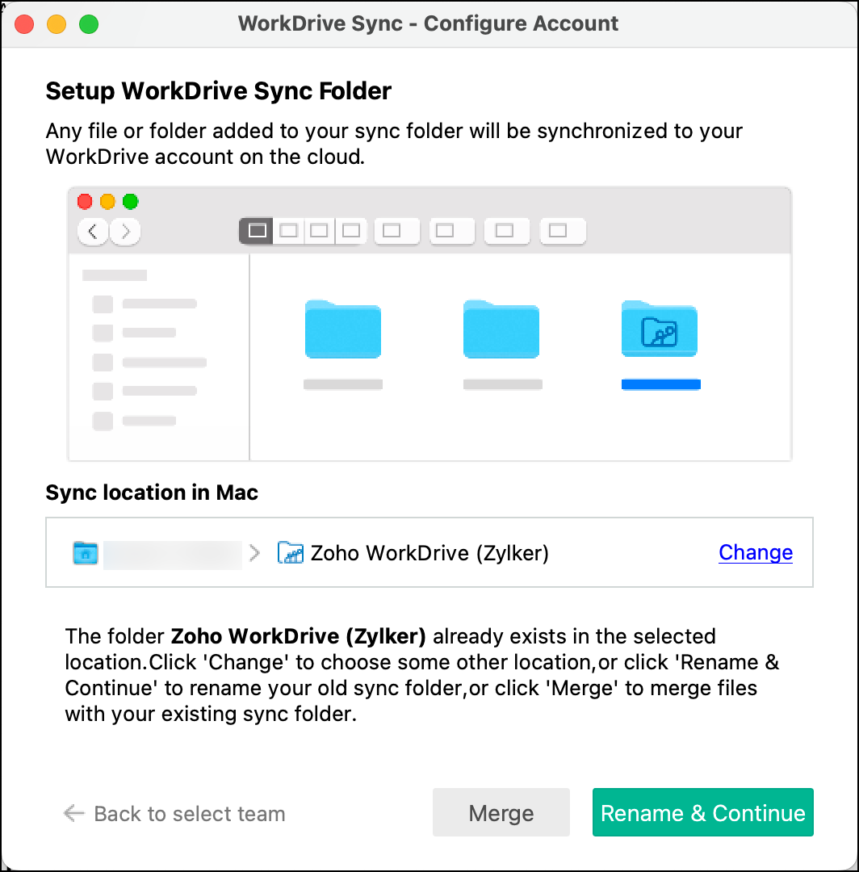This screenshot has height=872, width=859.
Task: Click the middle blue folder in illustration
Action: click(501, 329)
